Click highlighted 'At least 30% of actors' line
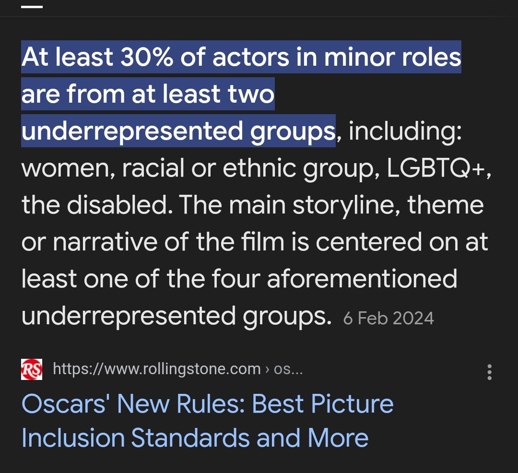The height and width of the screenshot is (473, 518). pos(241,57)
